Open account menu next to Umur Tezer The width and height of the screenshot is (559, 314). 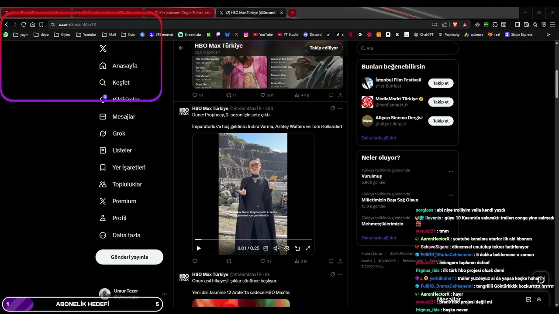click(165, 294)
